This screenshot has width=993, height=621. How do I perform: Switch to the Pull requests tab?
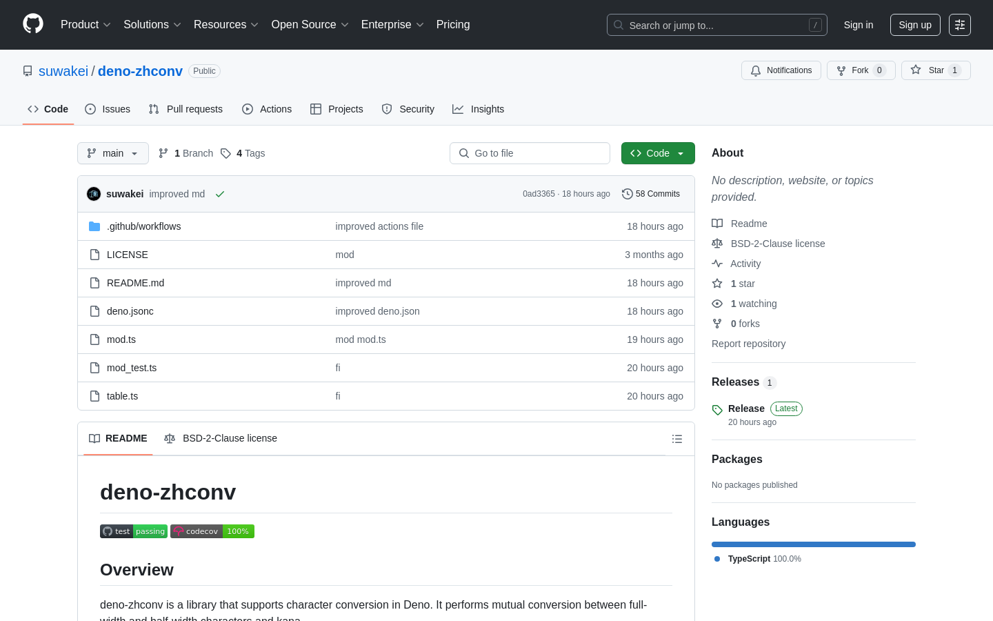pos(185,109)
